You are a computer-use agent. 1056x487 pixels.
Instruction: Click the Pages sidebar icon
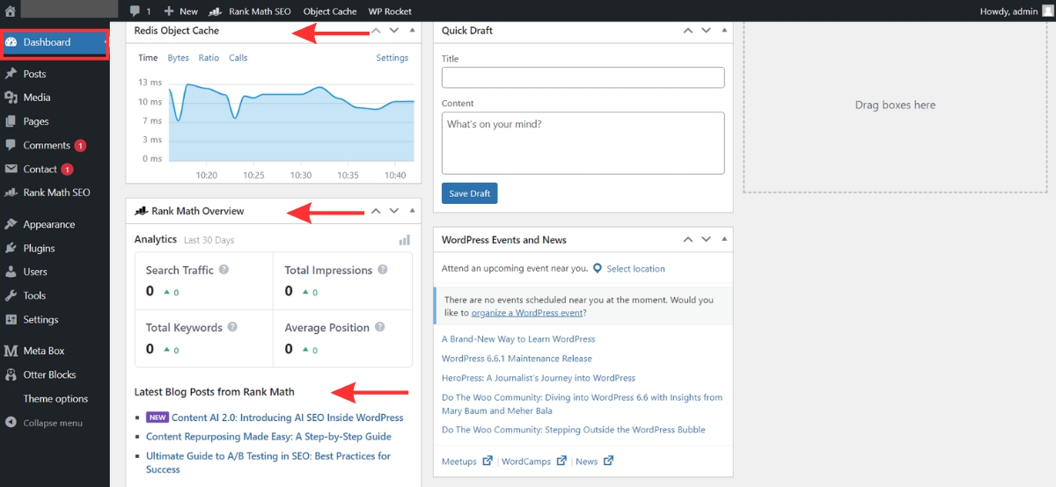click(x=11, y=121)
